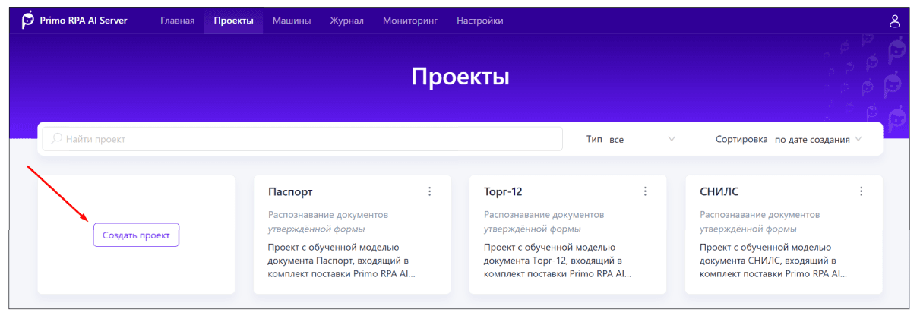Open the СНИЛС project card description
920x319 pixels.
click(773, 261)
